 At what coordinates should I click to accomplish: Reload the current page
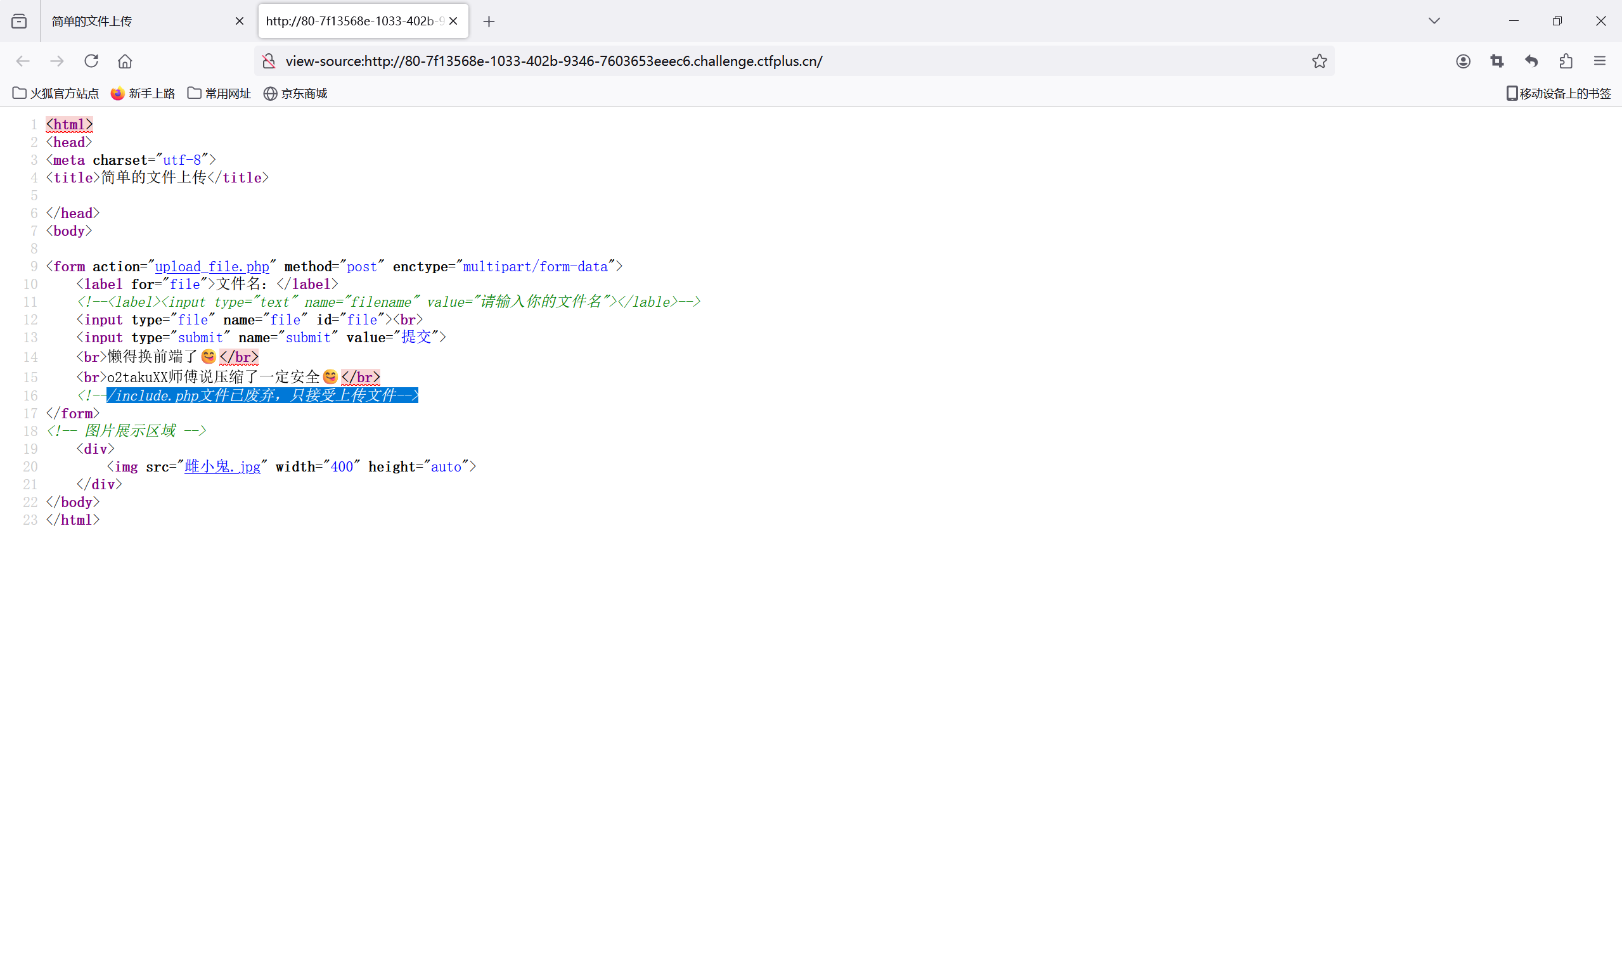point(91,61)
